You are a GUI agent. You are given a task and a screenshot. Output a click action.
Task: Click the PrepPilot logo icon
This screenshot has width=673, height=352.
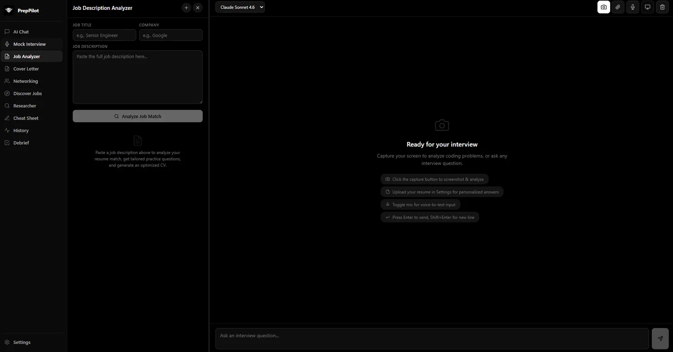[9, 10]
